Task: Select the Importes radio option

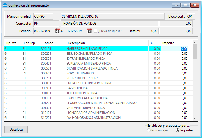Action: [x=178, y=130]
